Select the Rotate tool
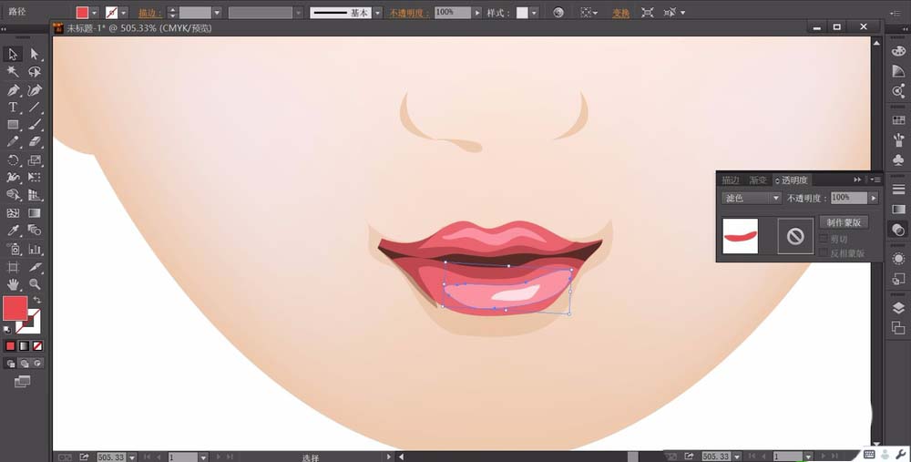Image resolution: width=911 pixels, height=462 pixels. pos(13,159)
